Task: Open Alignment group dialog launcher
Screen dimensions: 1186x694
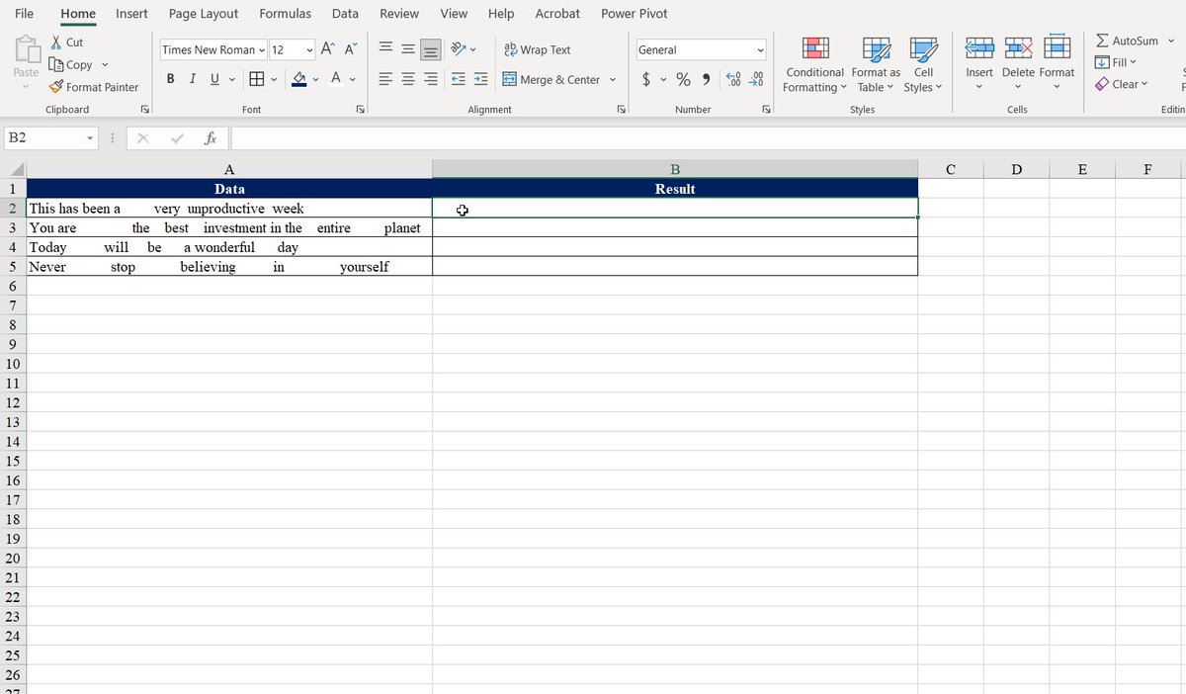Action: [x=622, y=109]
